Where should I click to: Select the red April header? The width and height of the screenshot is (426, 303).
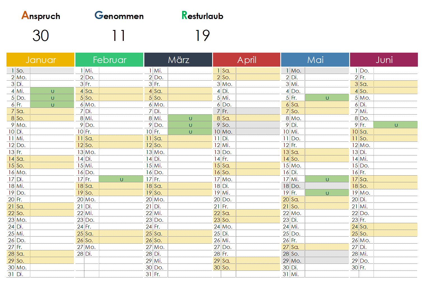click(247, 60)
